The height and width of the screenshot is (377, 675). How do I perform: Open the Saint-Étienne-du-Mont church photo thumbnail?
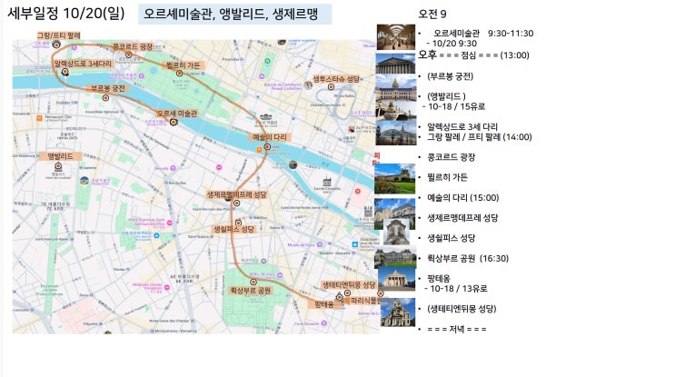(x=398, y=313)
